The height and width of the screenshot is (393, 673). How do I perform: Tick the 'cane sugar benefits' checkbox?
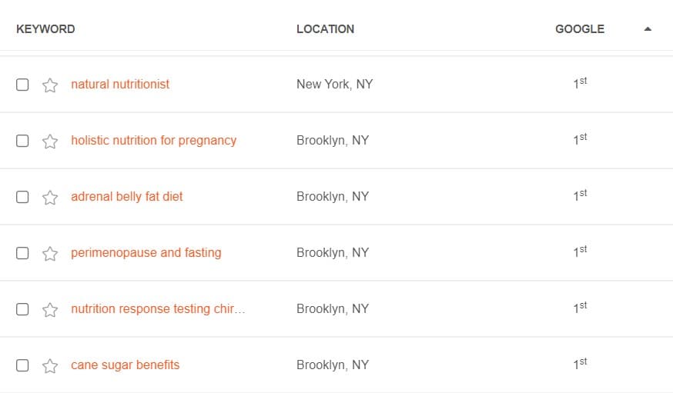click(x=22, y=365)
